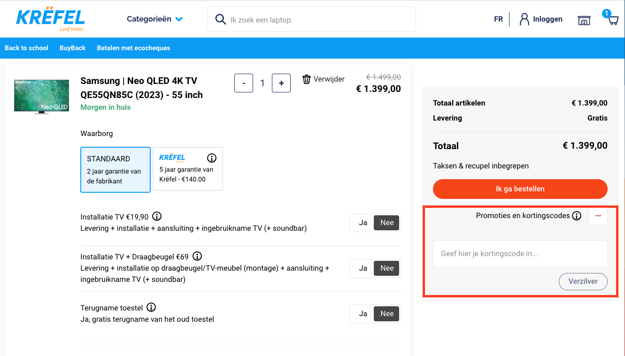Open info icon beside Installatie TV €19,90
625x356 pixels.
tap(157, 216)
